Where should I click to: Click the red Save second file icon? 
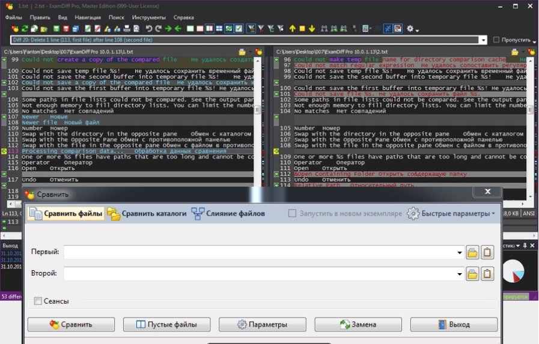(66, 28)
